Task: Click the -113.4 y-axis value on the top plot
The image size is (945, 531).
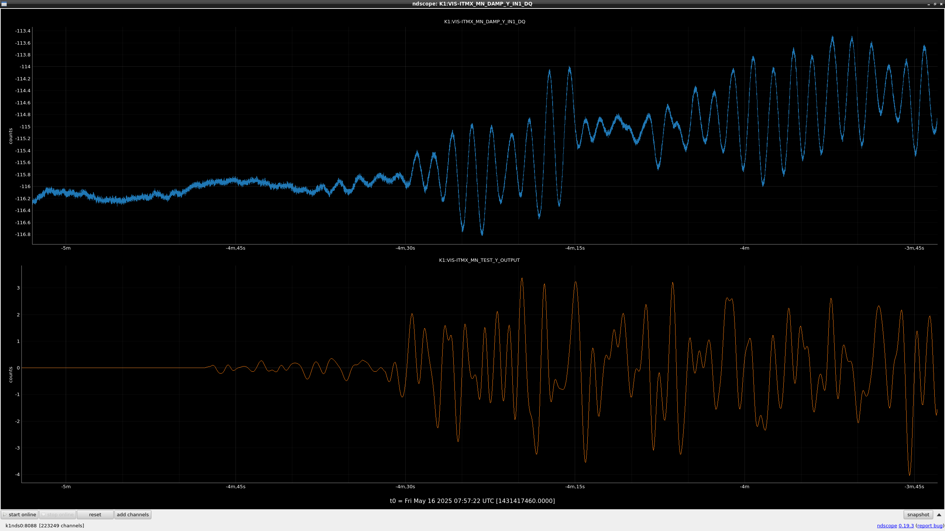Action: point(23,31)
